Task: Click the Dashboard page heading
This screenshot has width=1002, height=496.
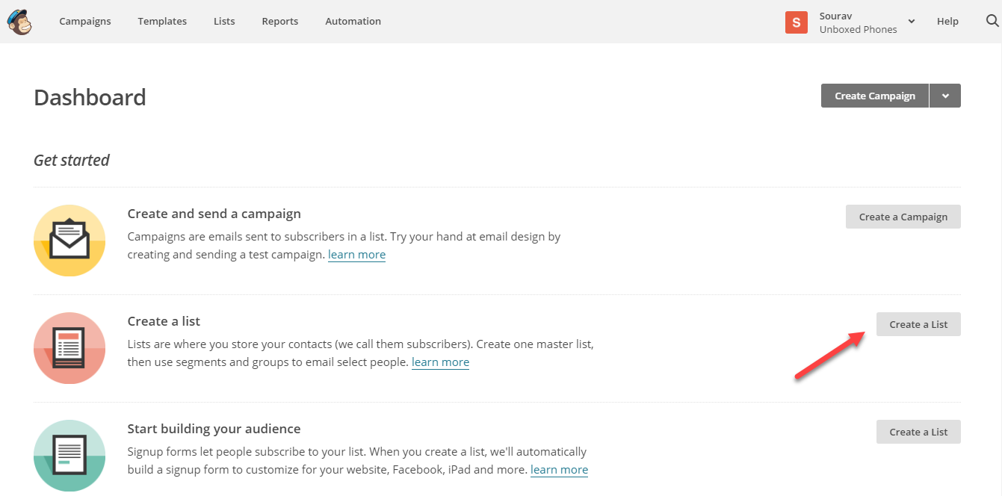Action: [x=90, y=98]
